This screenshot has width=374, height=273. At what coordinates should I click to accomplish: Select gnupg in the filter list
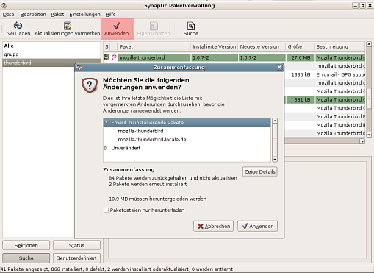[x=51, y=54]
